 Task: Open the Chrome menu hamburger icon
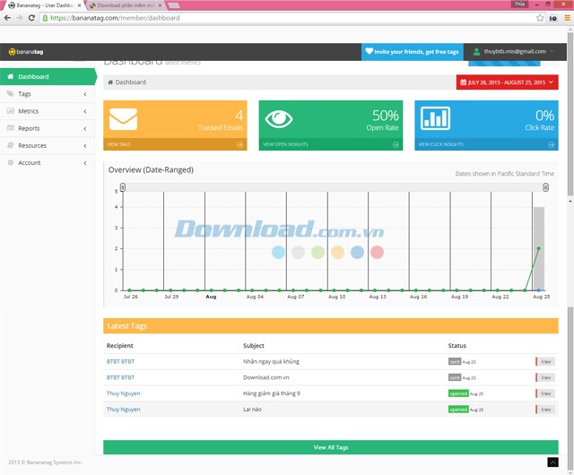[x=564, y=18]
